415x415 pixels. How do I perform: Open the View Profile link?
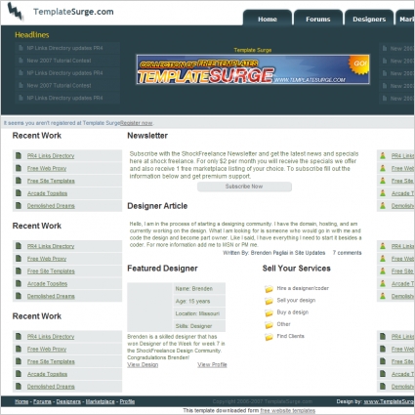pos(212,364)
